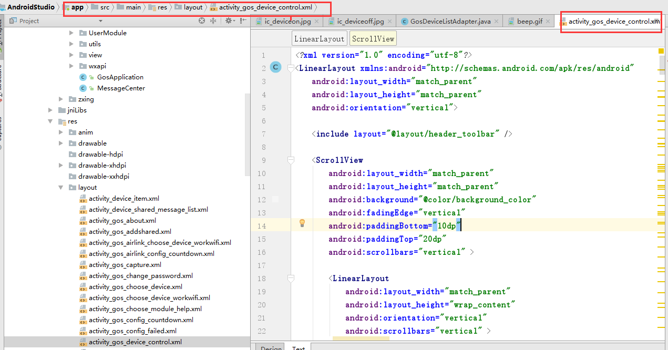The image size is (668, 350).
Task: Click src in navigation bar
Action: [101, 7]
